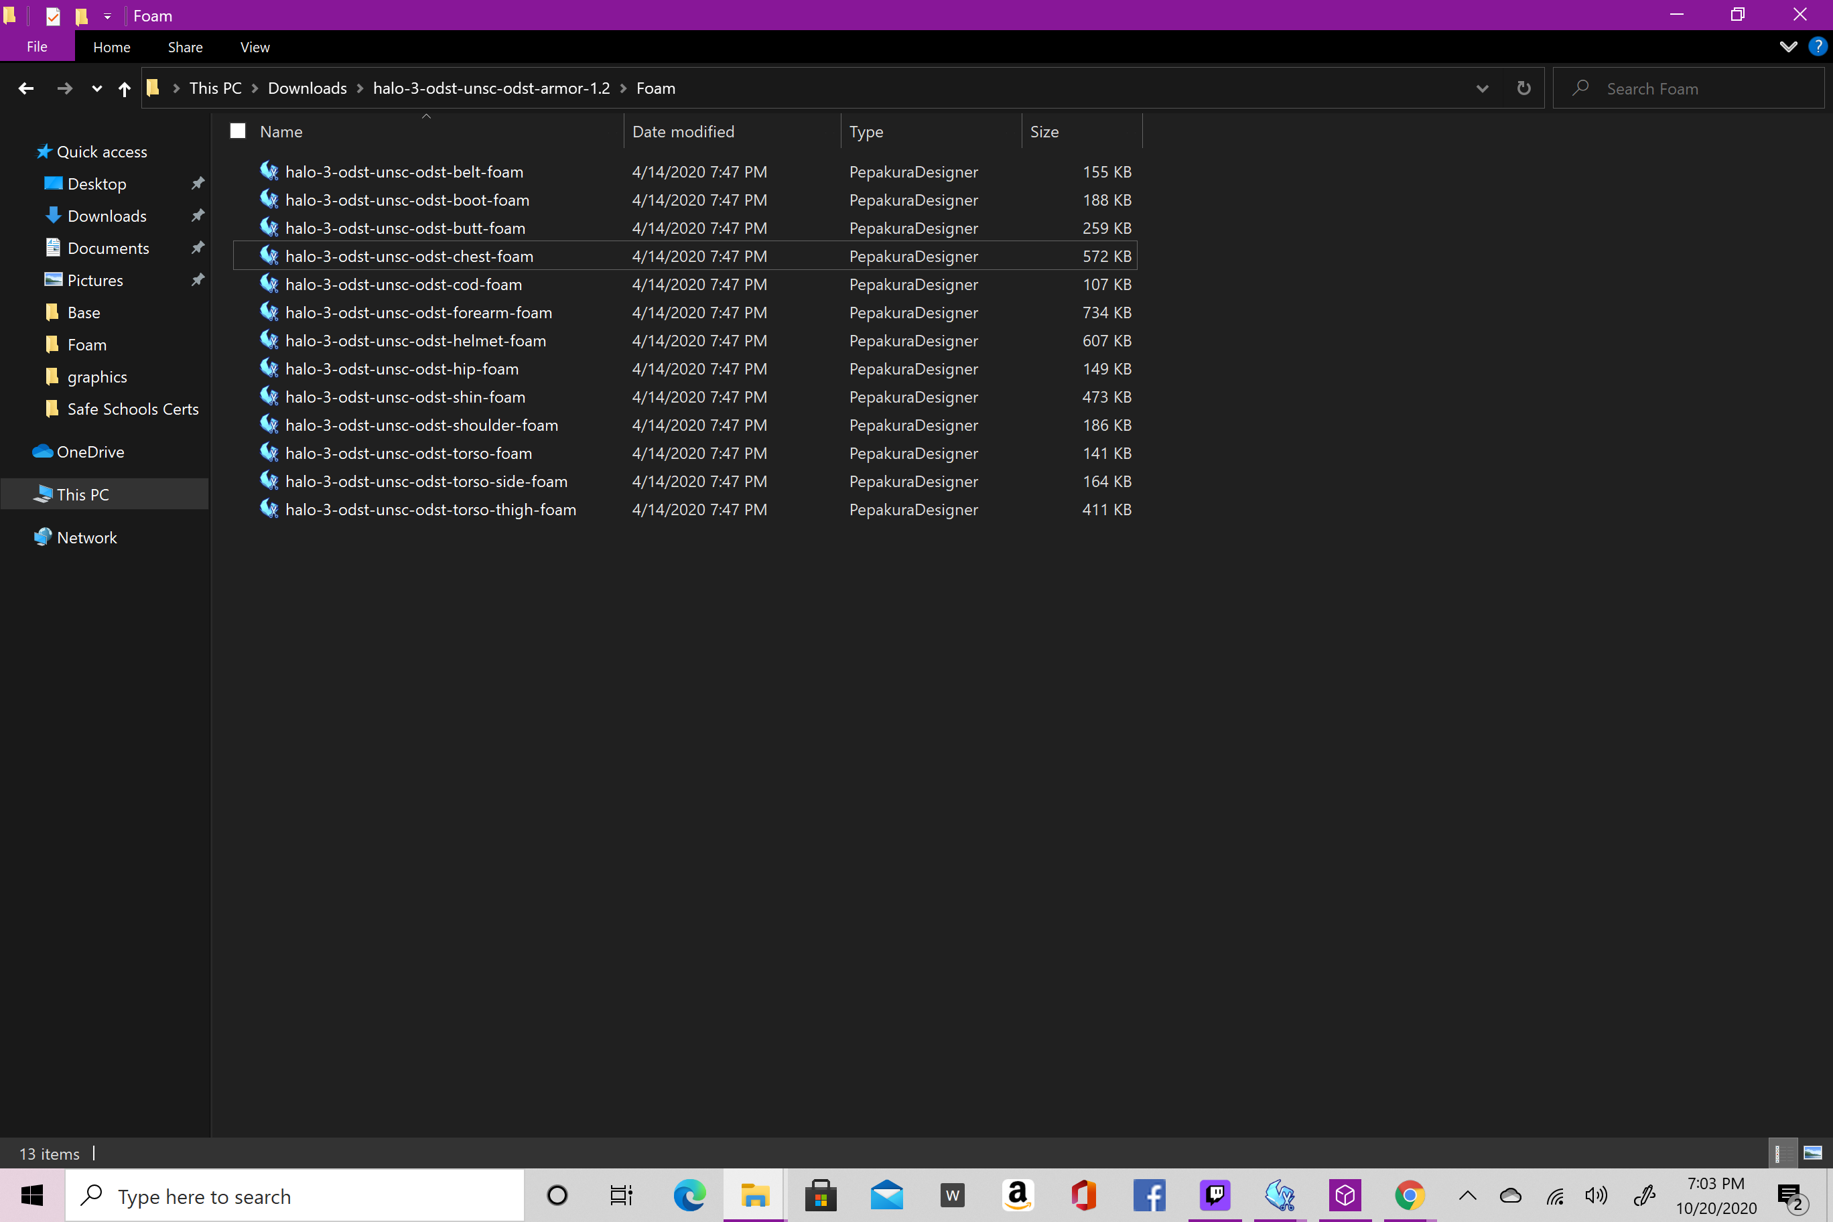Screen dimensions: 1833x1222
Task: Switch to details view layout
Action: tap(1781, 1152)
